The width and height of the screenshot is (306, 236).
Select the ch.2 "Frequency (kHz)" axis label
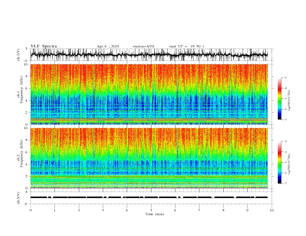pos(22,153)
